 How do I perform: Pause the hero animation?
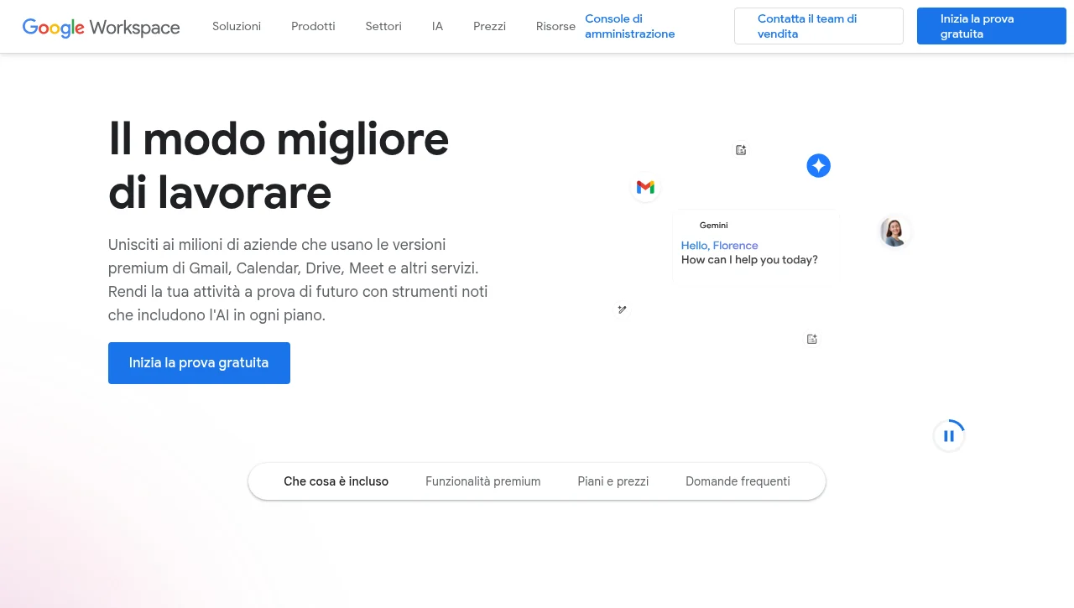[x=949, y=435]
